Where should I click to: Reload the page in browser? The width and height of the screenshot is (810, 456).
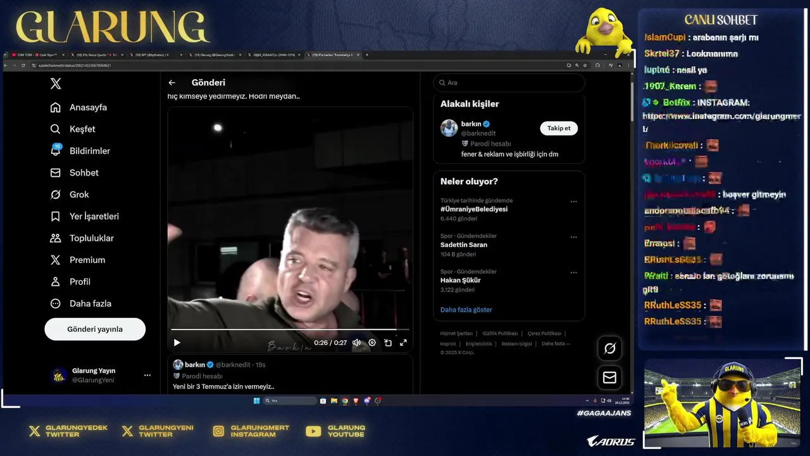(23, 65)
